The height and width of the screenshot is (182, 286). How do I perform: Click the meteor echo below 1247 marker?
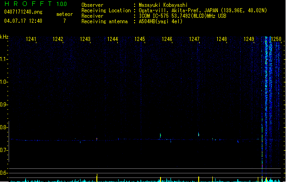click(x=199, y=134)
